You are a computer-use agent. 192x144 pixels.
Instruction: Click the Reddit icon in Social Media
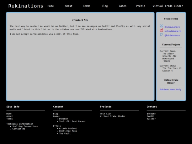tap(161, 30)
